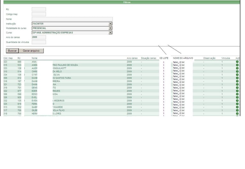Click the Situação censo column header

click(x=148, y=58)
